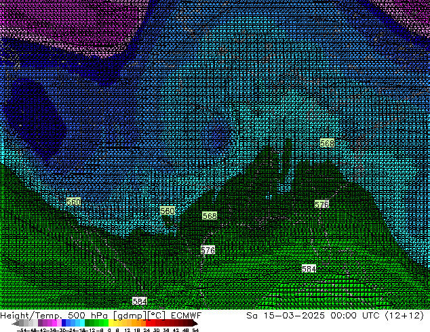
Task: Click the 560 label beside the 568 label
Action: point(168,211)
